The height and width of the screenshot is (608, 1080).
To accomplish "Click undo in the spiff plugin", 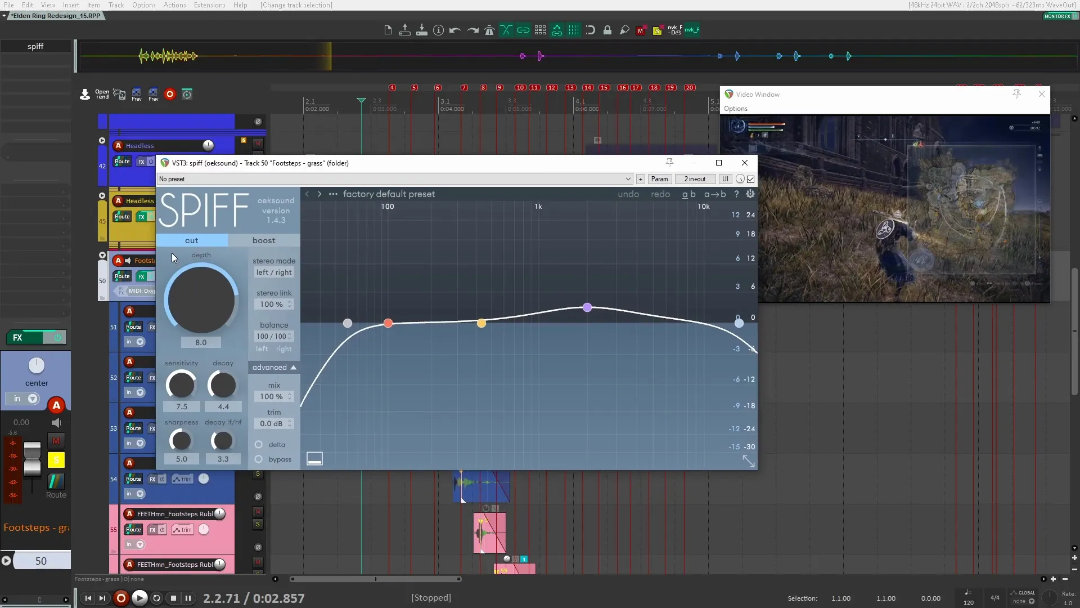I will (x=628, y=194).
